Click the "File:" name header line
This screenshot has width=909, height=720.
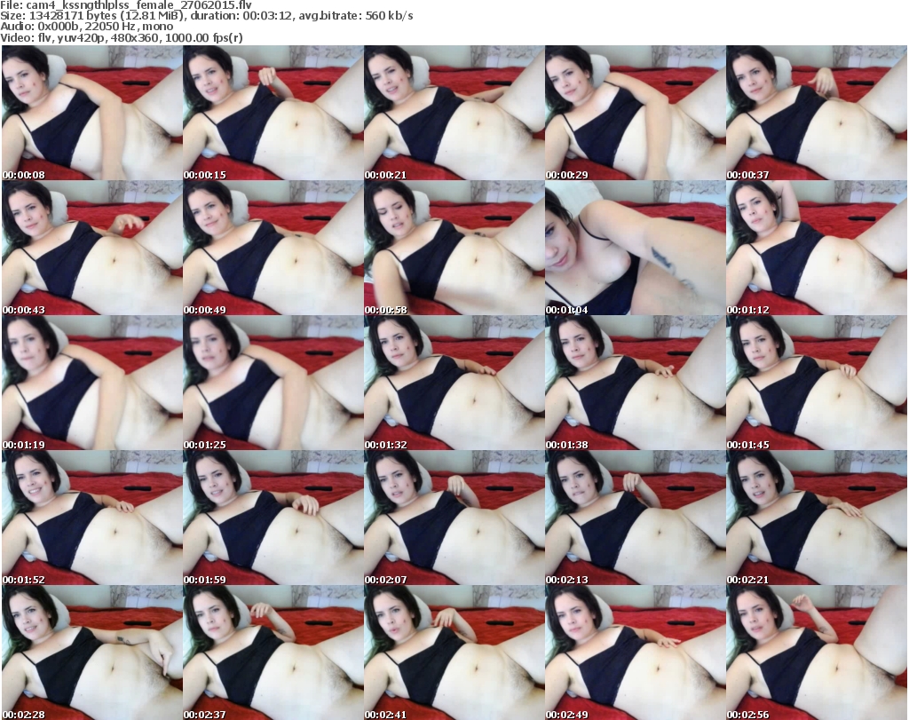pyautogui.click(x=126, y=5)
